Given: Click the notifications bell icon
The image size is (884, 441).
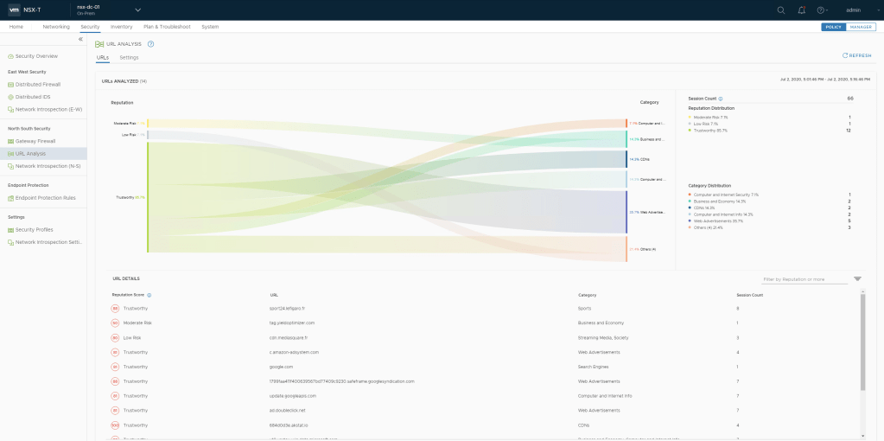Looking at the screenshot, I should click(x=801, y=10).
